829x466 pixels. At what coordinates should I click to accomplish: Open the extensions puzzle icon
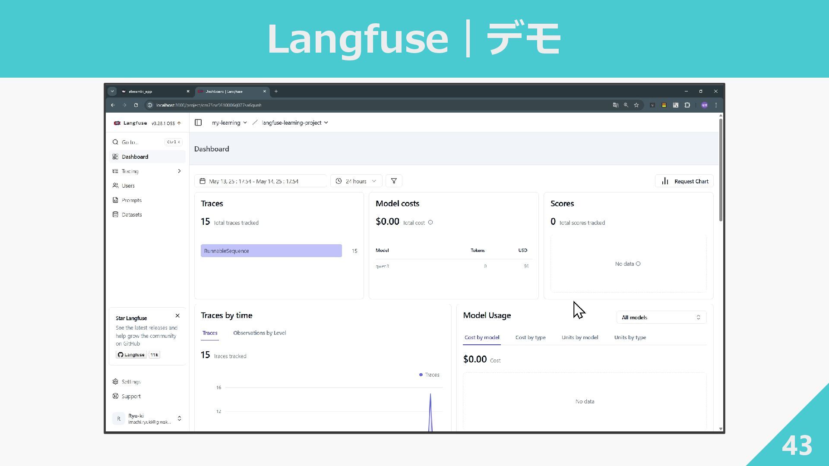coord(687,105)
